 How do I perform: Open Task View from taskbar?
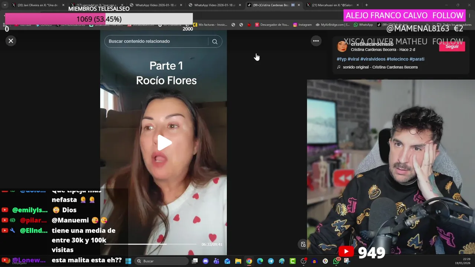click(x=195, y=261)
